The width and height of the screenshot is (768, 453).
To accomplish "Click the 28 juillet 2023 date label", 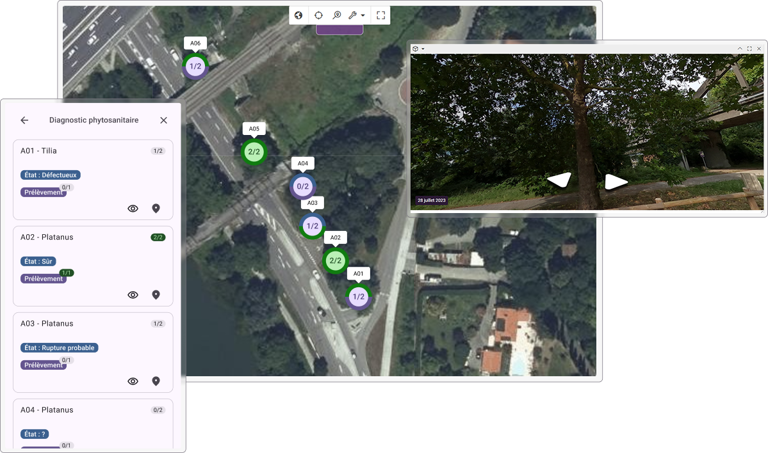I will pyautogui.click(x=432, y=200).
